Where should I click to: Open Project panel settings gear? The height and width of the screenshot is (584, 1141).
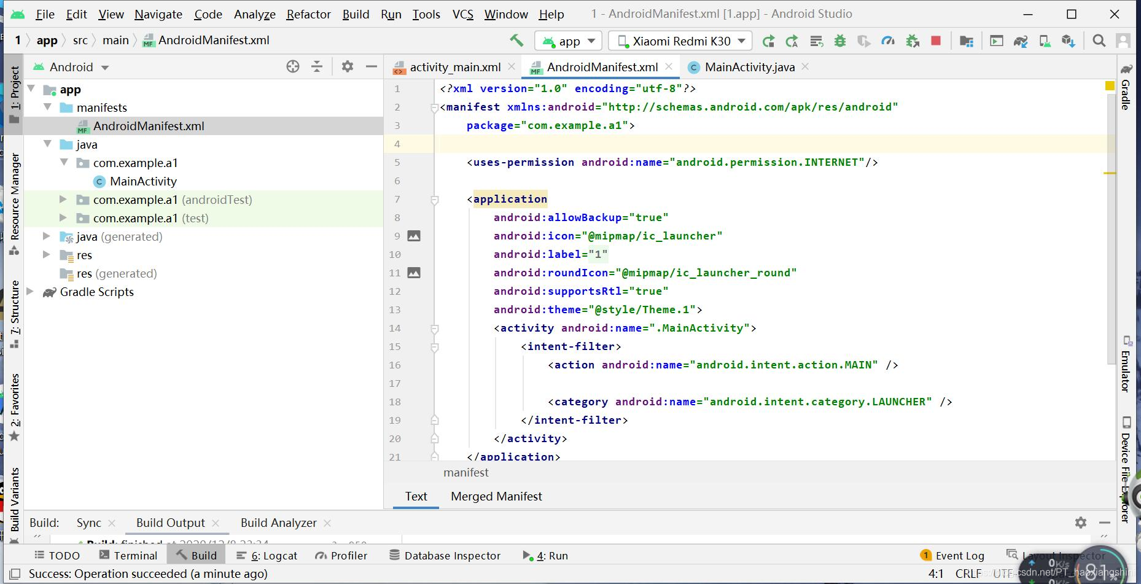click(348, 66)
